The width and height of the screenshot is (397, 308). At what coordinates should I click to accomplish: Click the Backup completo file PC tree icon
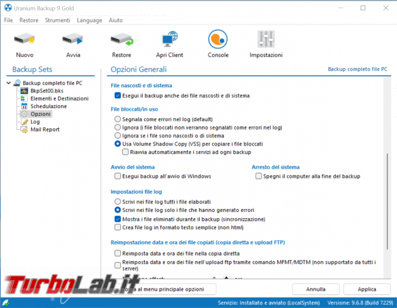click(x=17, y=83)
